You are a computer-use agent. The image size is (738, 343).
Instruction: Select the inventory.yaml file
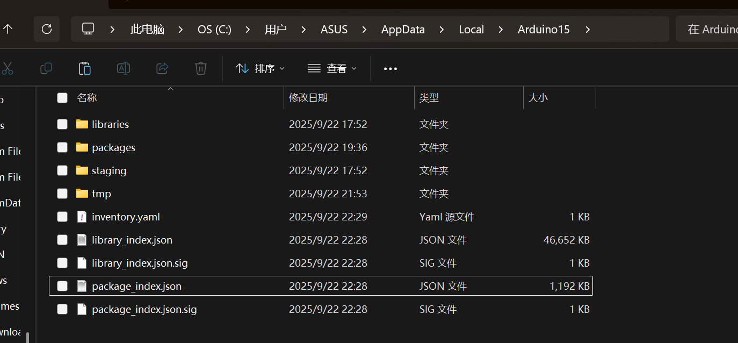click(x=126, y=217)
